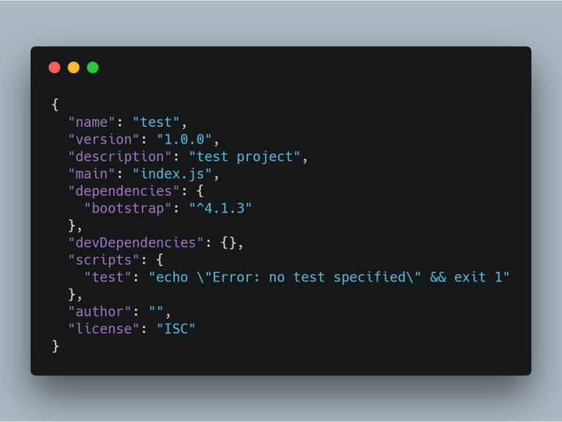Click the "author" key

coord(100,311)
